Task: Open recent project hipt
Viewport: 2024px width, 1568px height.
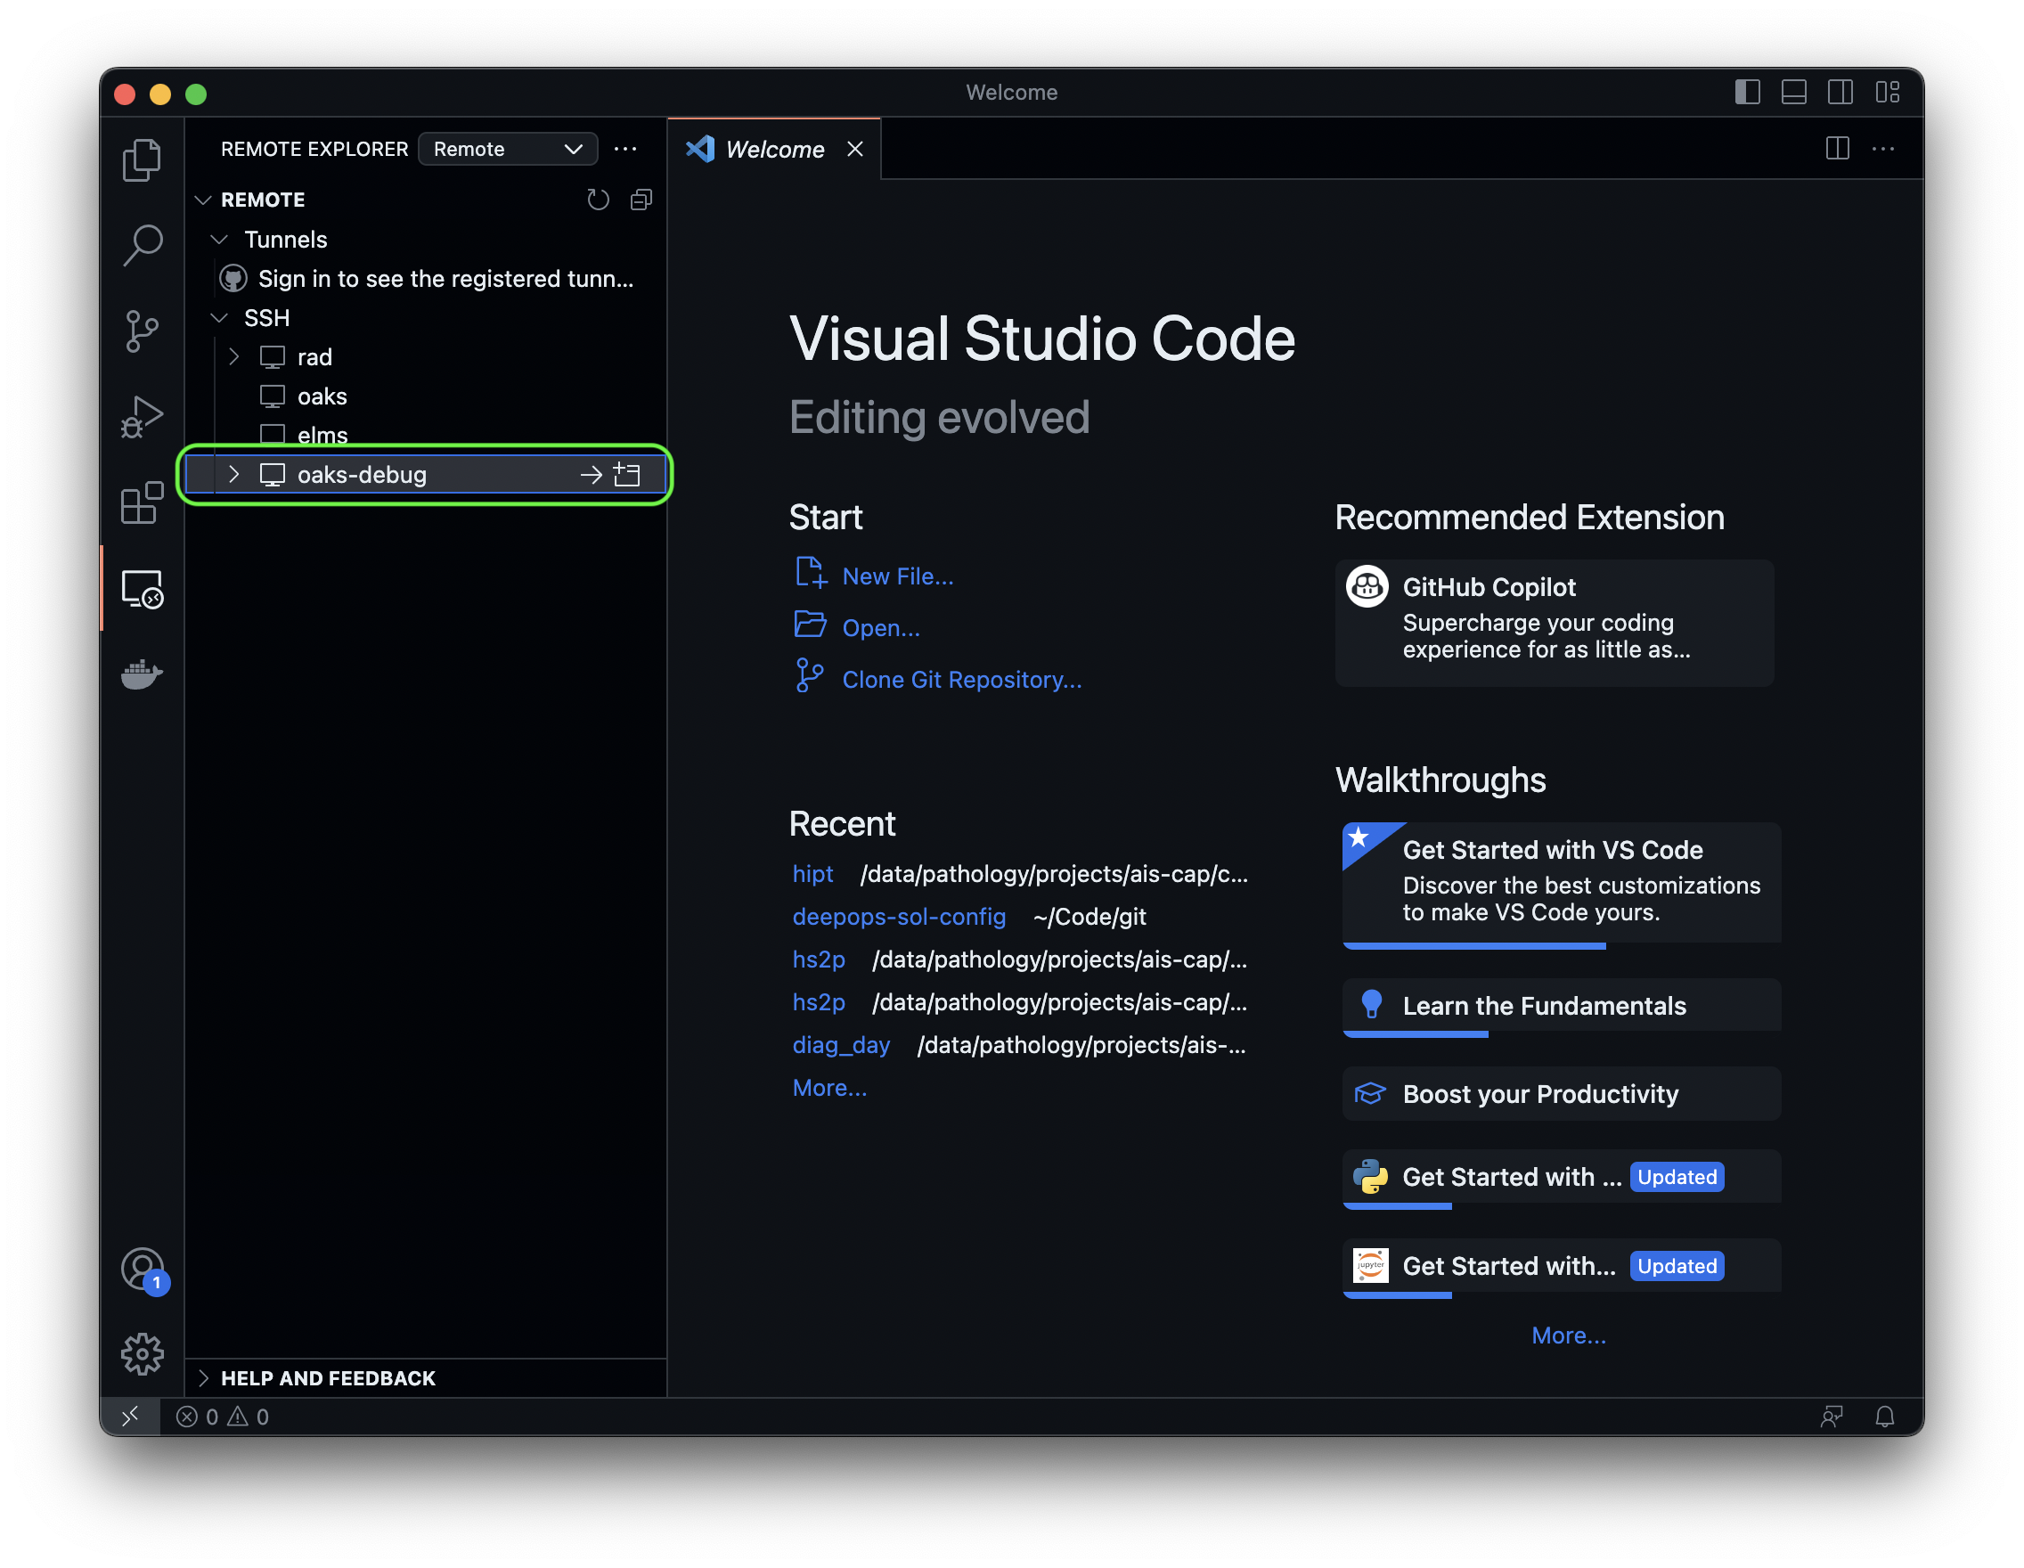Action: tap(812, 874)
